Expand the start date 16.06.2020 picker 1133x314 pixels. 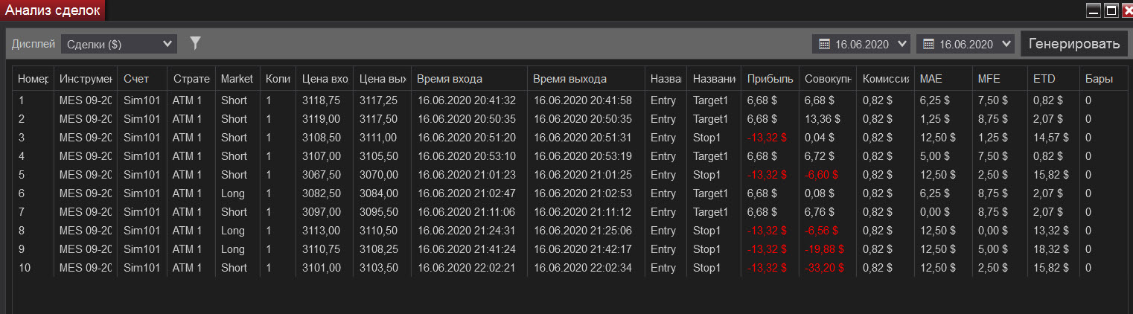pos(903,45)
